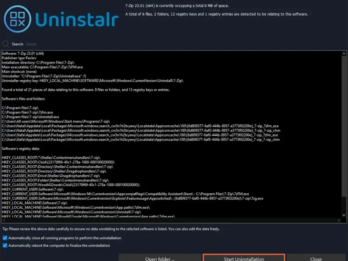348x261 pixels.
Task: Click the Uninstalr logo icon
Action: (17, 19)
